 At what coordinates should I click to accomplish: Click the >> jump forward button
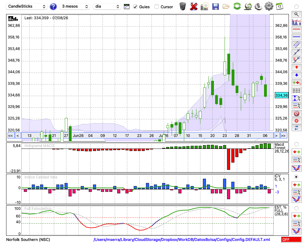[x=284, y=136]
